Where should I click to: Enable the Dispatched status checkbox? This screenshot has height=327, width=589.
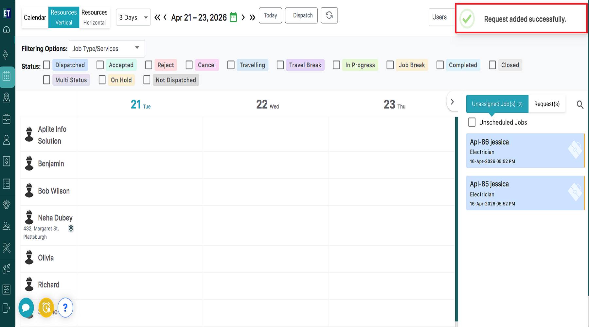click(x=47, y=65)
